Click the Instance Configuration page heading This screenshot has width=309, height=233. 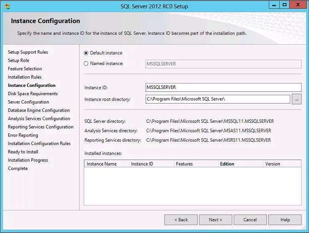45,21
